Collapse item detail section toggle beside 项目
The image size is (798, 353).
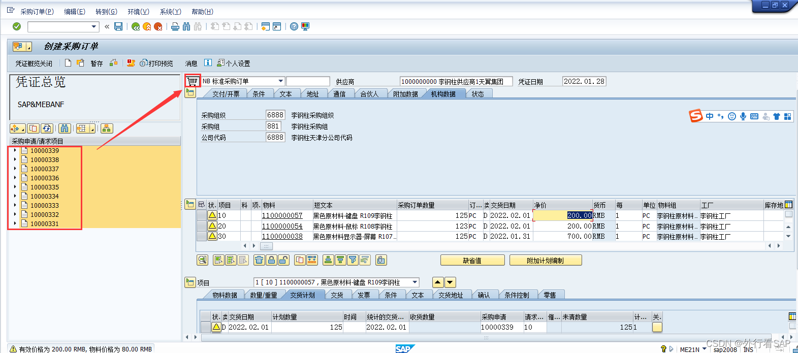[190, 282]
